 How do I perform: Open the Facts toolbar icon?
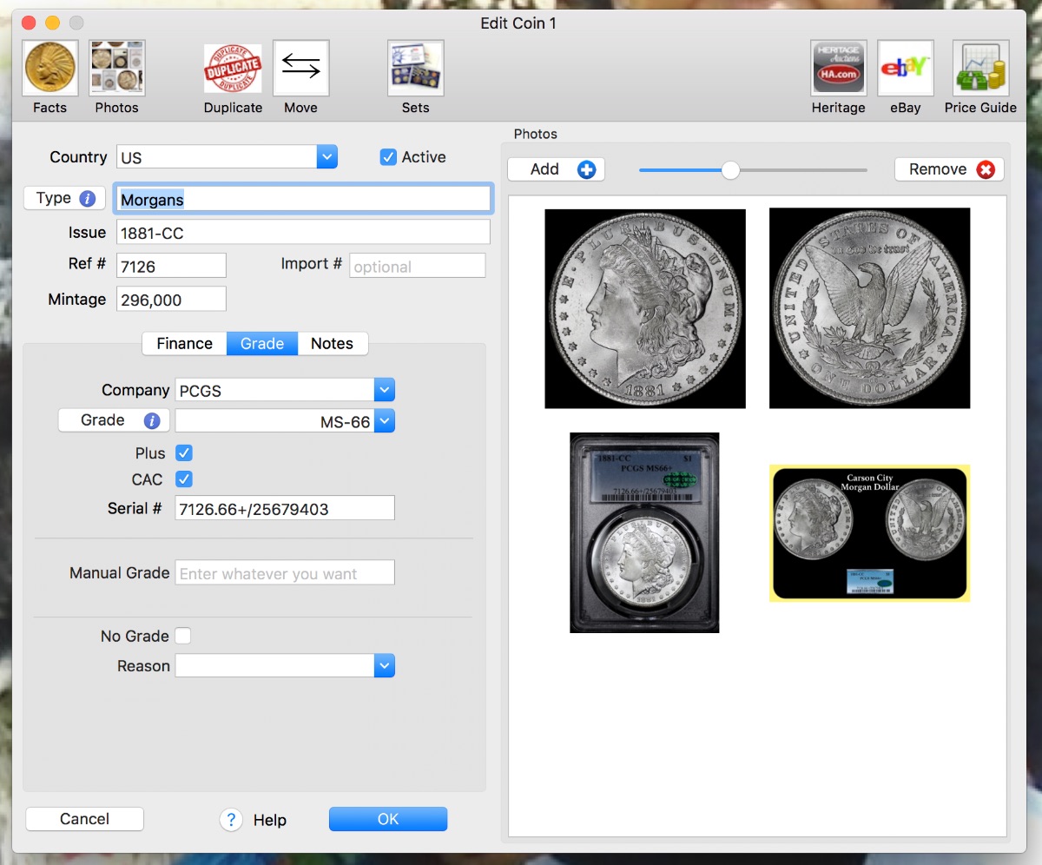pos(49,68)
